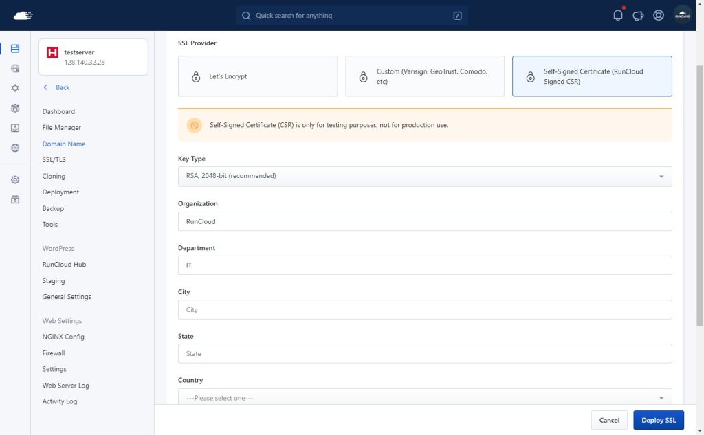Click the archive box icon in the sidebar
This screenshot has height=435, width=704.
(15, 199)
